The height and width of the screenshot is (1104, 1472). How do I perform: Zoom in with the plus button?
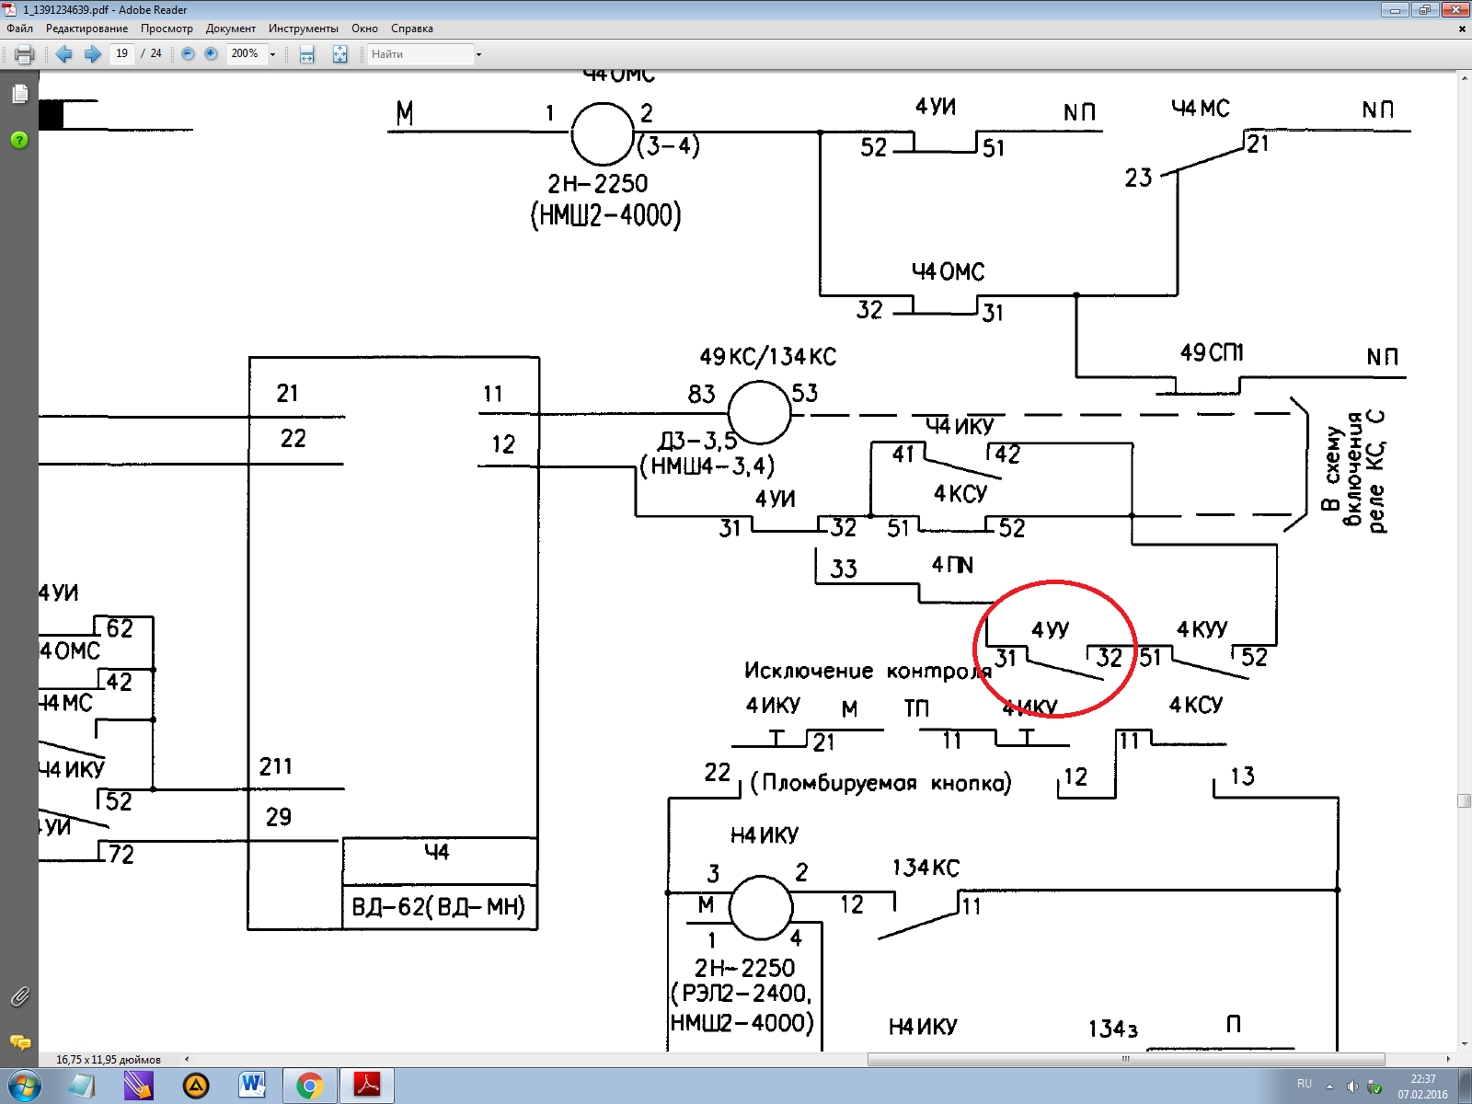(211, 54)
